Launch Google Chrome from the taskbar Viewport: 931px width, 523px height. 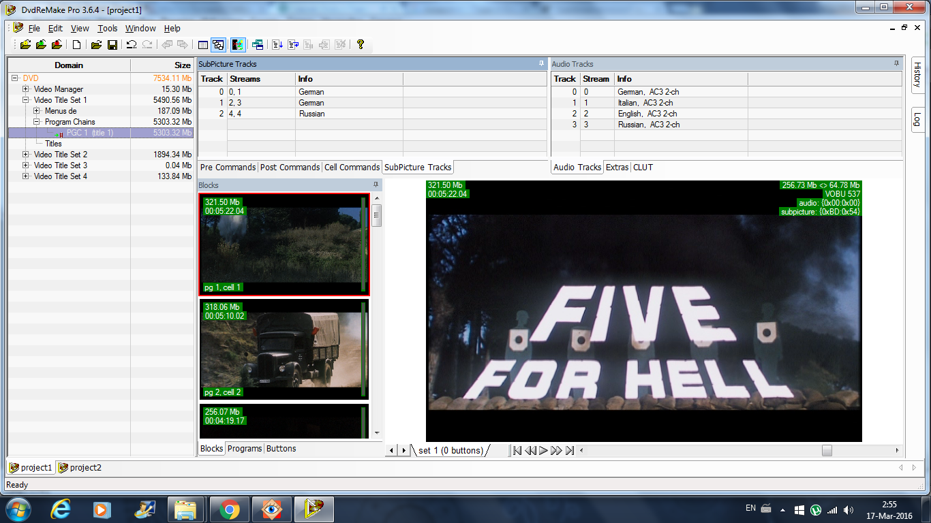coord(230,509)
